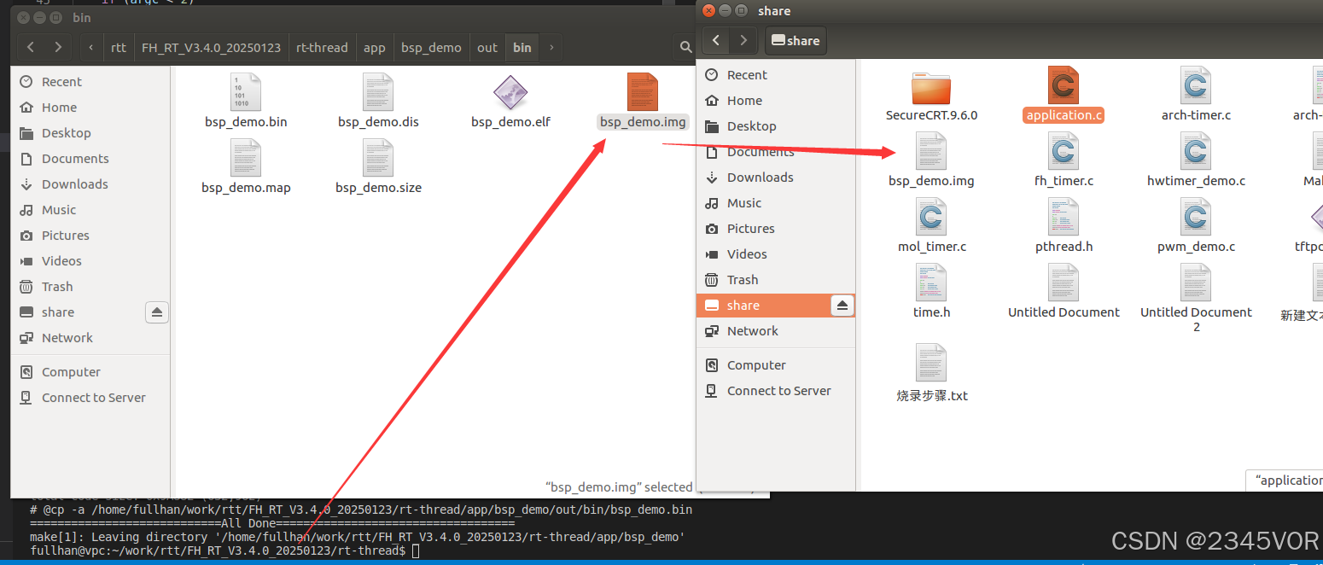
Task: Go back in bin window
Action: (31, 48)
